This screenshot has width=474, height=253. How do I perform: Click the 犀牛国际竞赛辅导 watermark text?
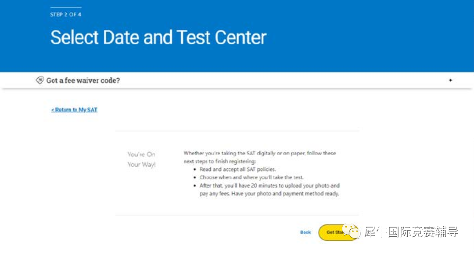pos(411,232)
